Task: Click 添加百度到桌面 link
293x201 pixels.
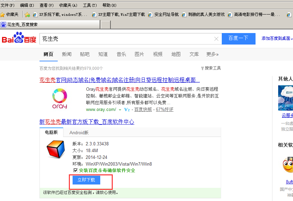Action: pos(276,38)
